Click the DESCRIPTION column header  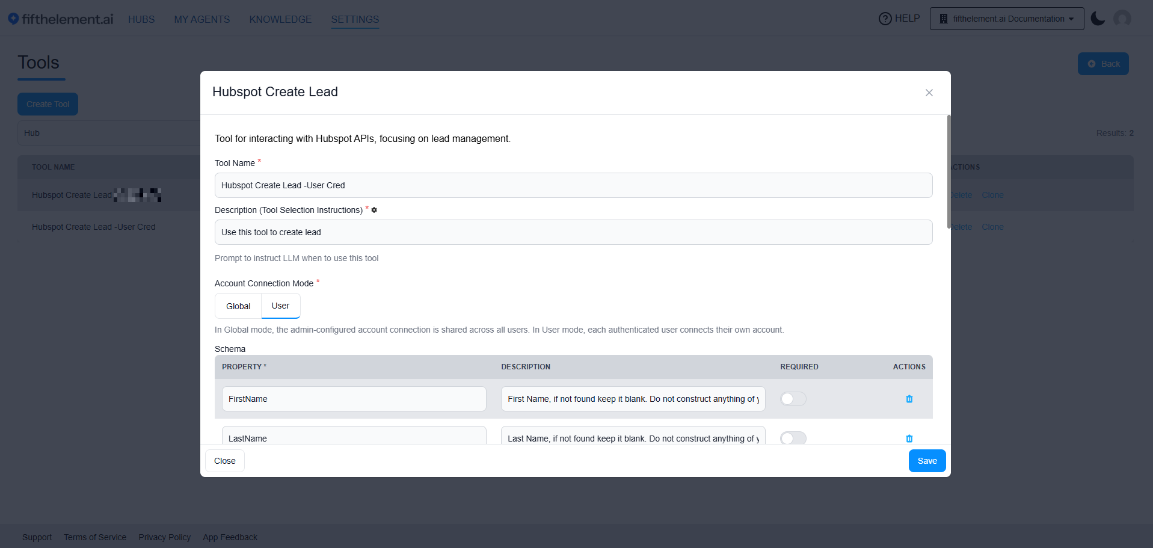(526, 366)
